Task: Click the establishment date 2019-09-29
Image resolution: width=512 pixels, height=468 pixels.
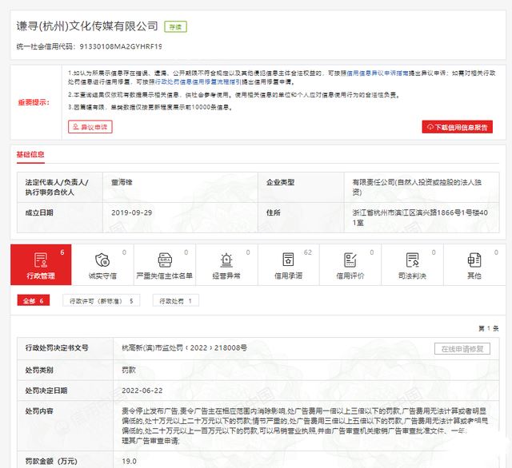Action: (131, 212)
